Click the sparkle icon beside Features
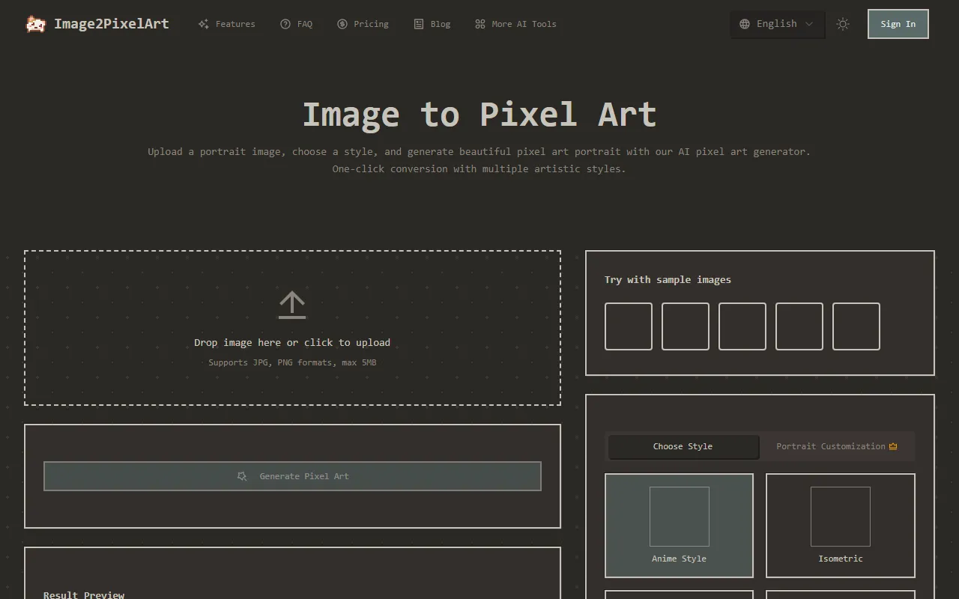The width and height of the screenshot is (959, 599). tap(203, 24)
